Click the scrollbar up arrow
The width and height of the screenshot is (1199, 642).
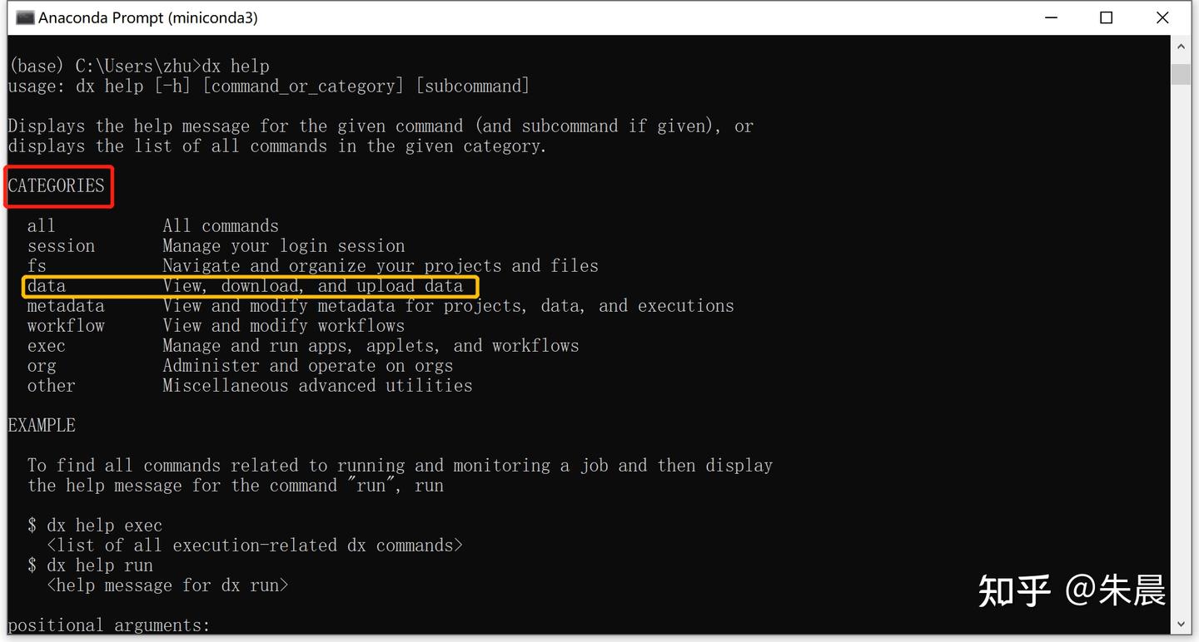1181,46
